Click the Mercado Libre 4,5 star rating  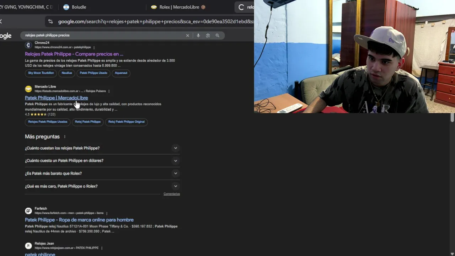[x=40, y=114]
